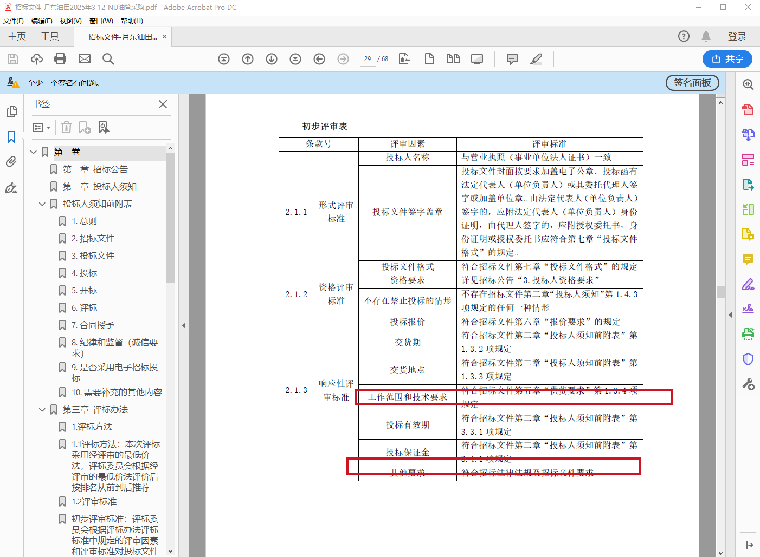
Task: Open Protect shield tool in right pane
Action: pos(748,359)
